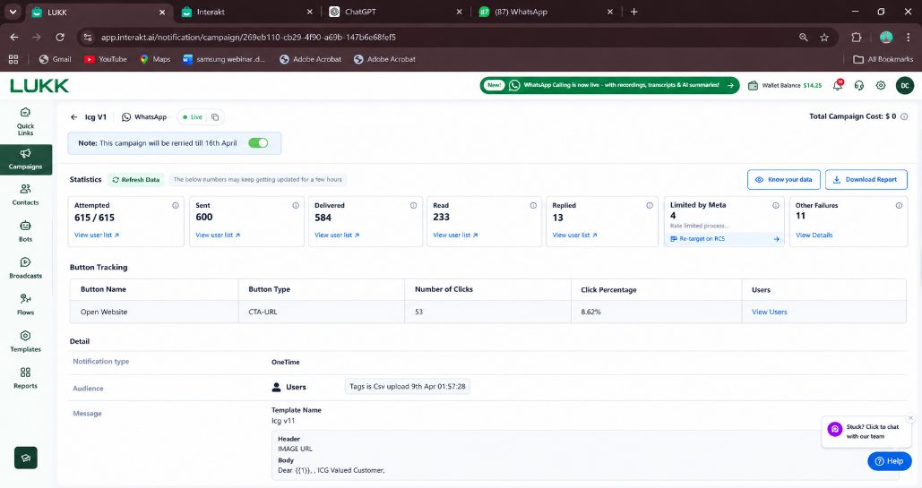Click the info icon on Sent card
The image size is (922, 488).
(x=296, y=205)
